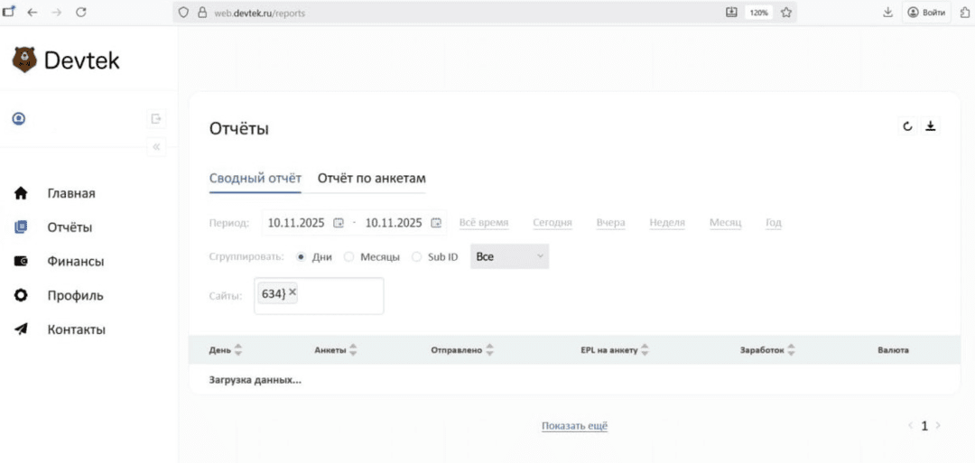Viewport: 975px width, 463px height.
Task: Go to previous page arrow in pagination
Action: [911, 426]
